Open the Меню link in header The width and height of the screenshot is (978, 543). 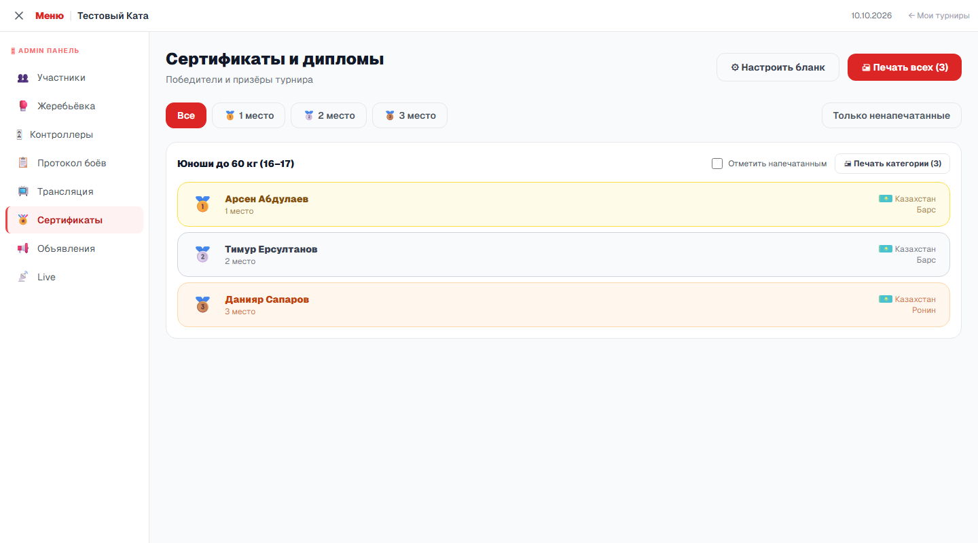point(50,16)
